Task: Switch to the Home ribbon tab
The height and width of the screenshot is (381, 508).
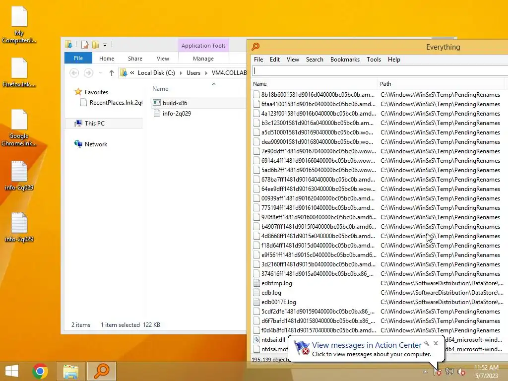Action: pos(107,59)
